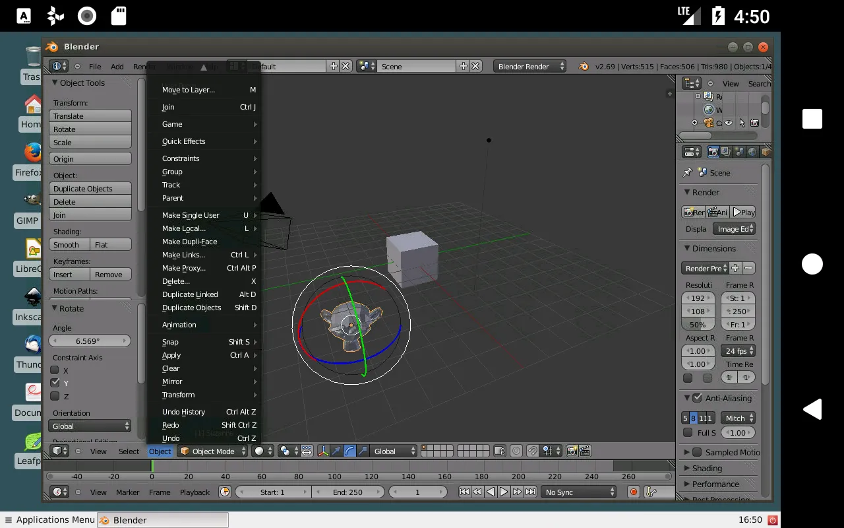Enable the Z constraint axis checkbox
This screenshot has height=528, width=844.
[x=55, y=396]
